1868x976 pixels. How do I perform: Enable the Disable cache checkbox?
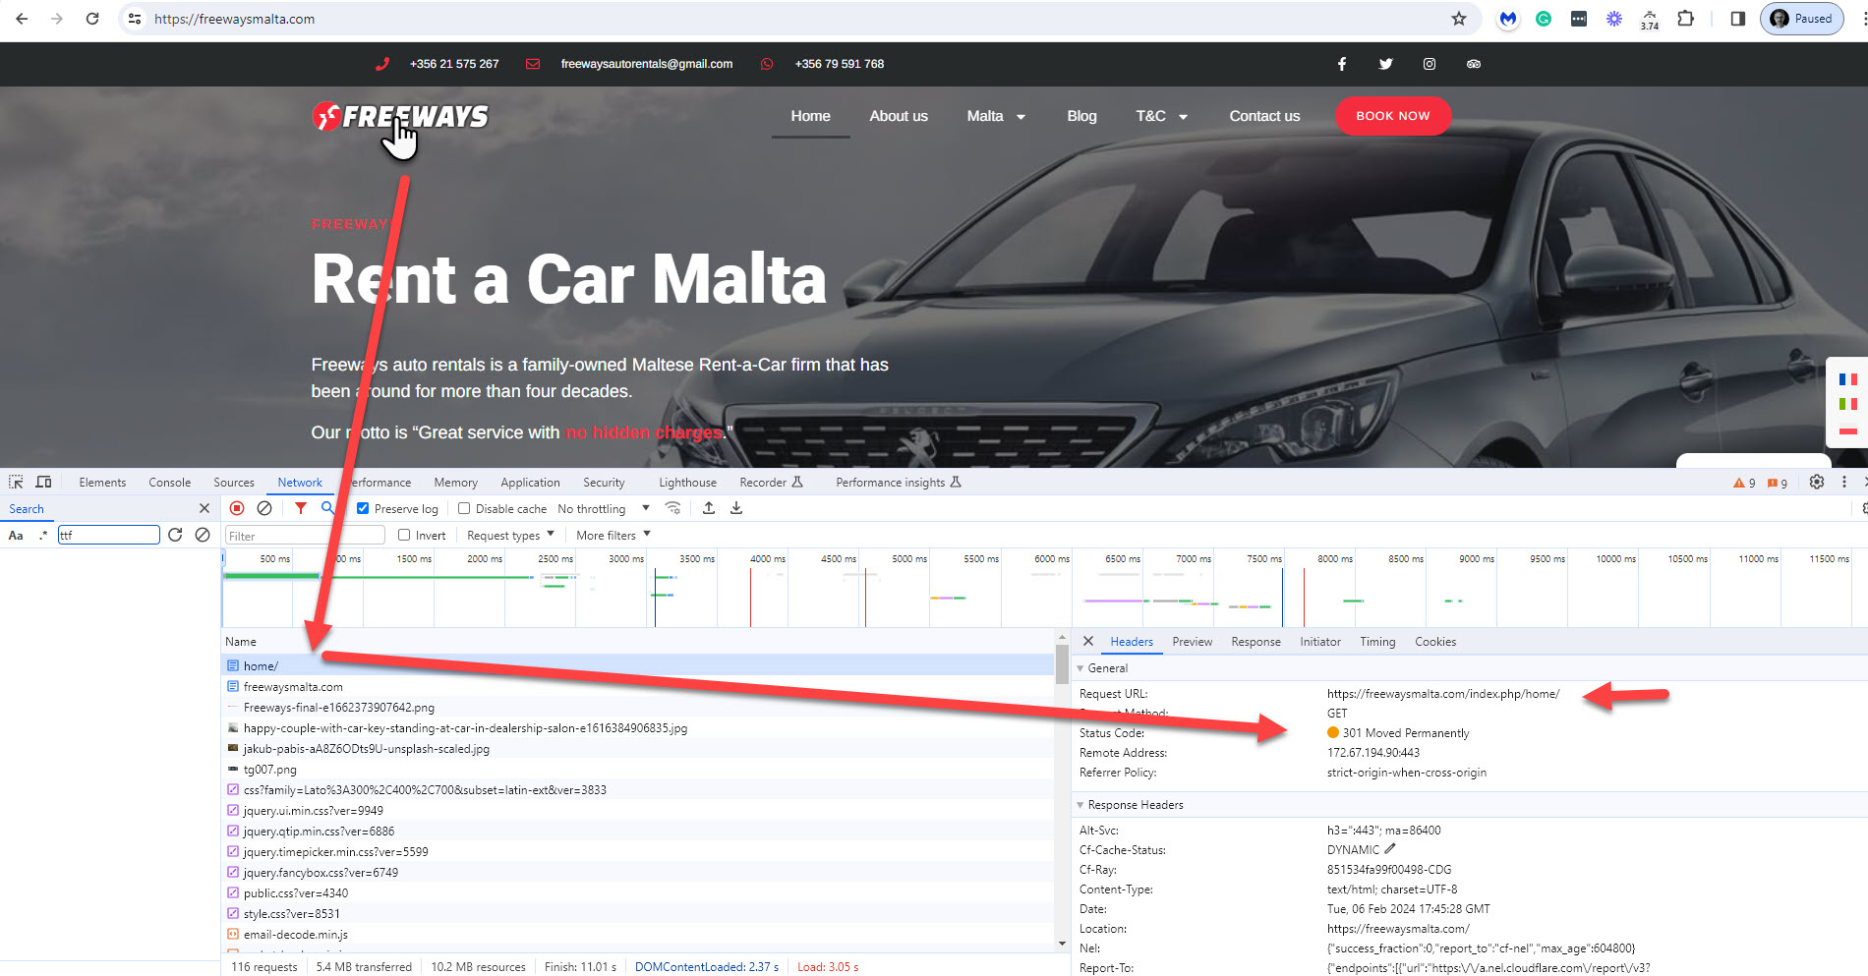(x=464, y=508)
